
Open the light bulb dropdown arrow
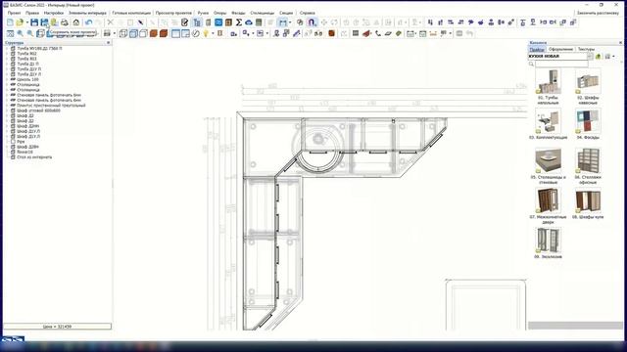(x=213, y=34)
